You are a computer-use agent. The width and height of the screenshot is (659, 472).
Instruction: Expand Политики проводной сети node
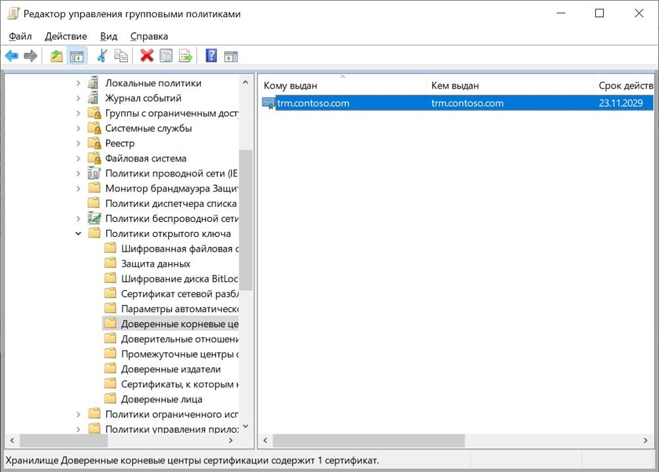[78, 173]
